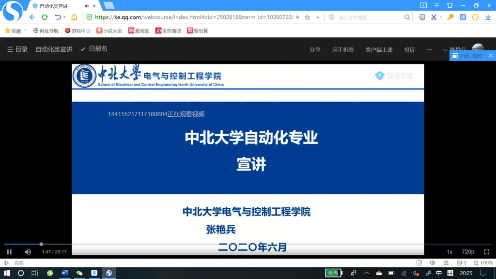496x279 pixels.
Task: Pause the video playback
Action: [9, 252]
